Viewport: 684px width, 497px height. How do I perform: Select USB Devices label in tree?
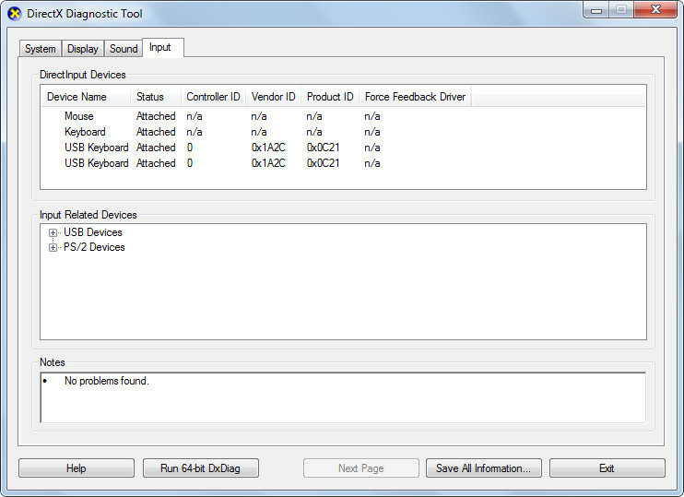click(x=93, y=232)
